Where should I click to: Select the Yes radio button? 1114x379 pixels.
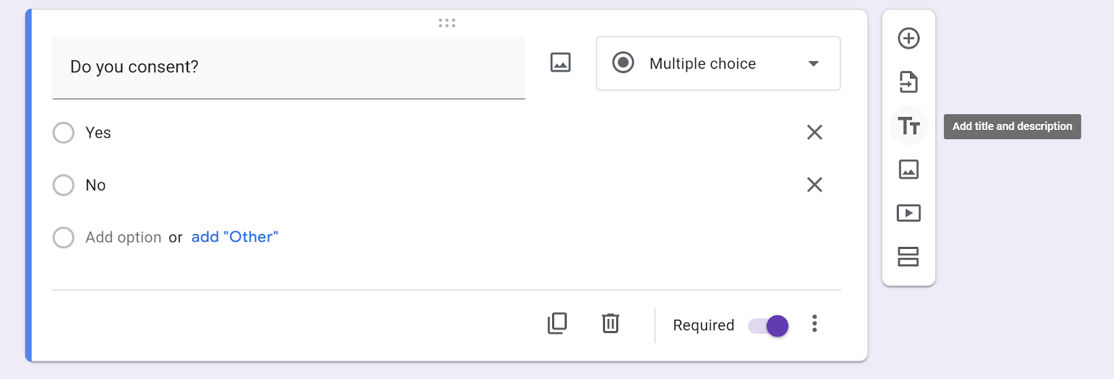(x=63, y=133)
